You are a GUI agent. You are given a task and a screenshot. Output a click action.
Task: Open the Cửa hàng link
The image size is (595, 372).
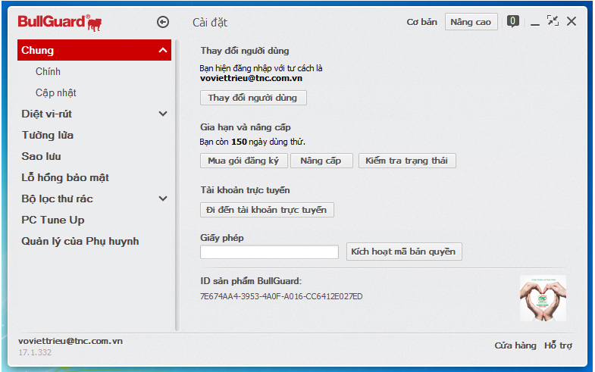tap(515, 345)
